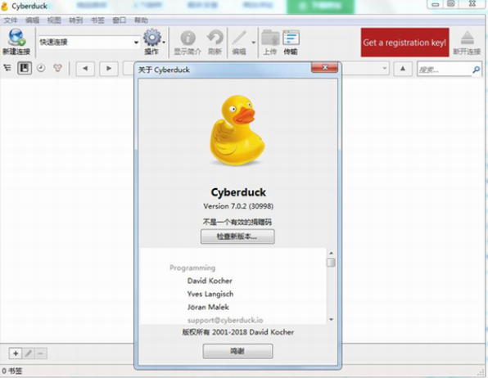Viewport: 488px width, 378px height.
Task: Open the 操作 gear action menu
Action: tap(152, 38)
